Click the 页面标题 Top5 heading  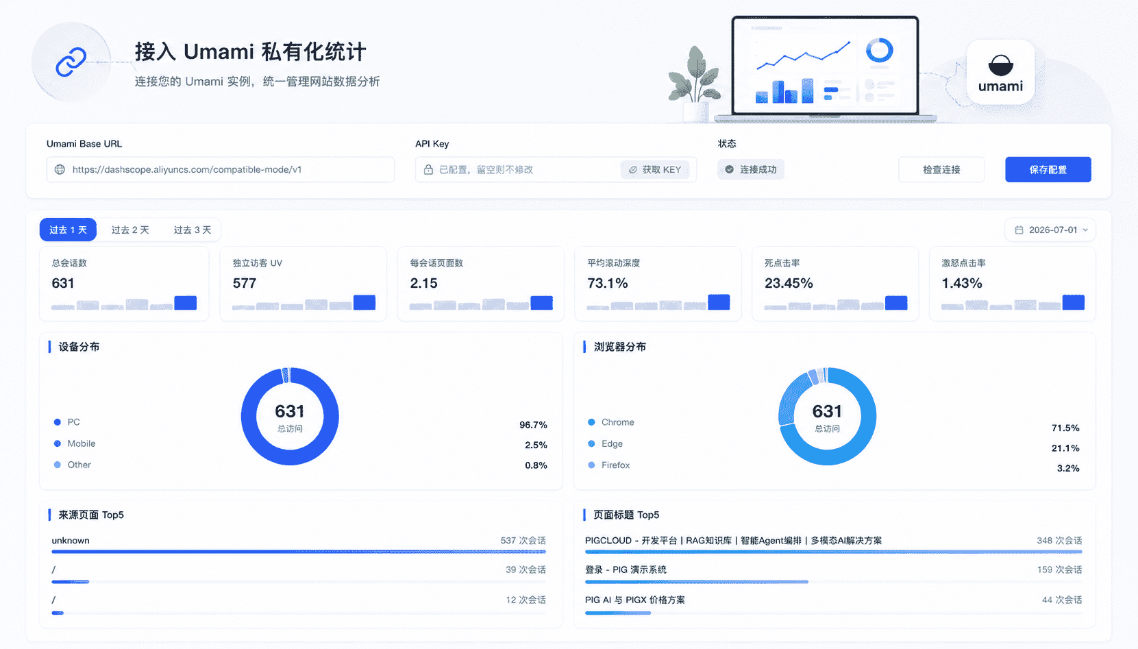[x=626, y=515]
